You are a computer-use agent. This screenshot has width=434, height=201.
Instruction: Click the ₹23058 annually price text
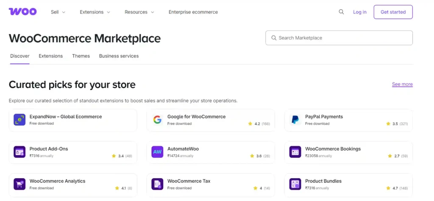click(x=319, y=156)
